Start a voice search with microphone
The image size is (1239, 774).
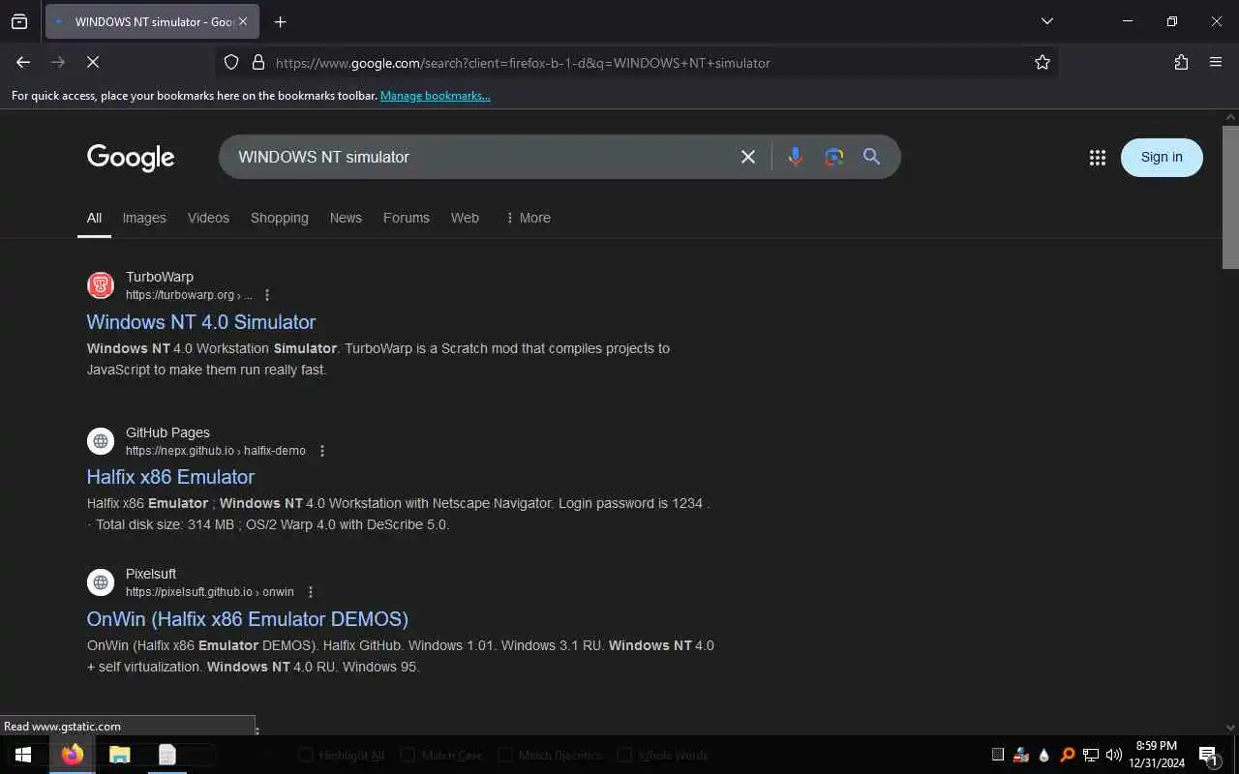(x=795, y=157)
